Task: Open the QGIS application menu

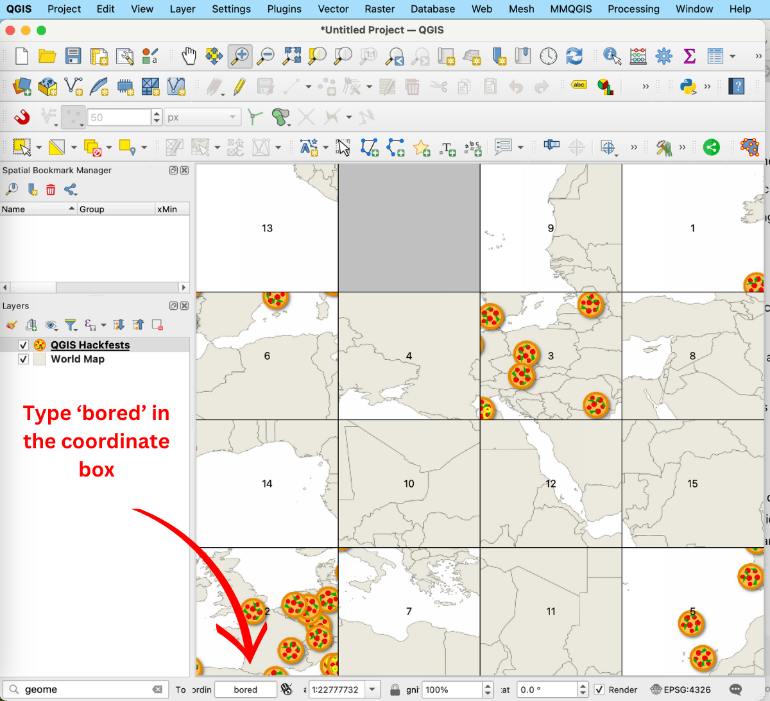Action: tap(19, 9)
